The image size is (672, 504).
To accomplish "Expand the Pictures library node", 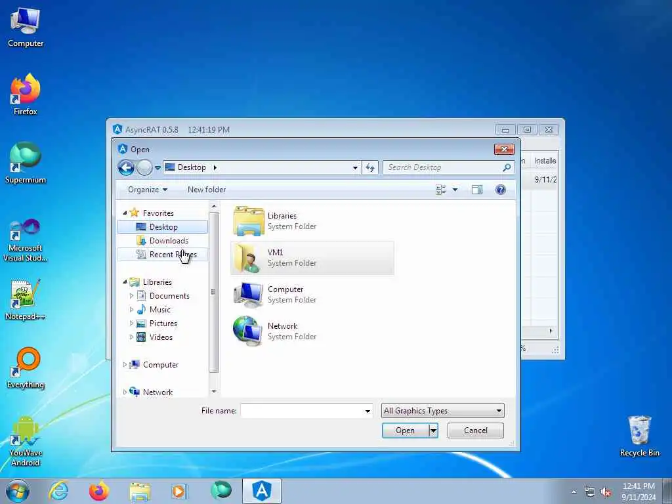I will pos(131,324).
